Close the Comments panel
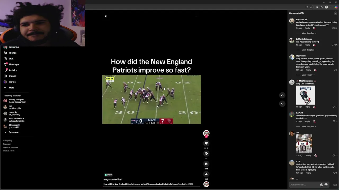Viewport: 339px width, 190px height. tap(335, 13)
